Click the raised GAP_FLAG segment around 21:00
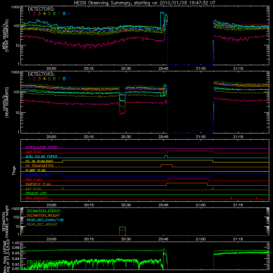This screenshot has height=273, width=273. [190, 151]
